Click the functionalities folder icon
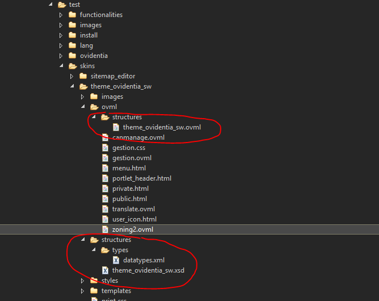The image size is (379, 301). 73,15
